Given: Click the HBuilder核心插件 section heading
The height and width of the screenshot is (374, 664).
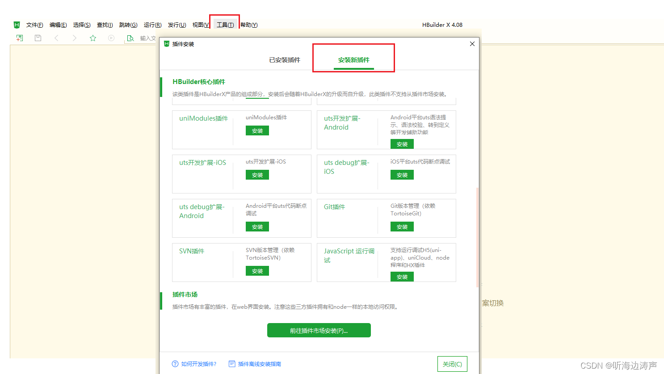Looking at the screenshot, I should tap(199, 82).
